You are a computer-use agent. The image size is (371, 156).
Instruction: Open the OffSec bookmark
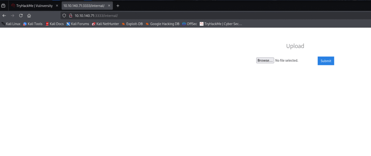pyautogui.click(x=189, y=24)
